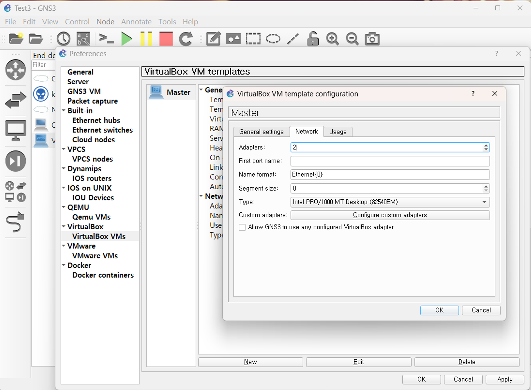Open the Edit menu
The width and height of the screenshot is (531, 390).
click(x=29, y=22)
